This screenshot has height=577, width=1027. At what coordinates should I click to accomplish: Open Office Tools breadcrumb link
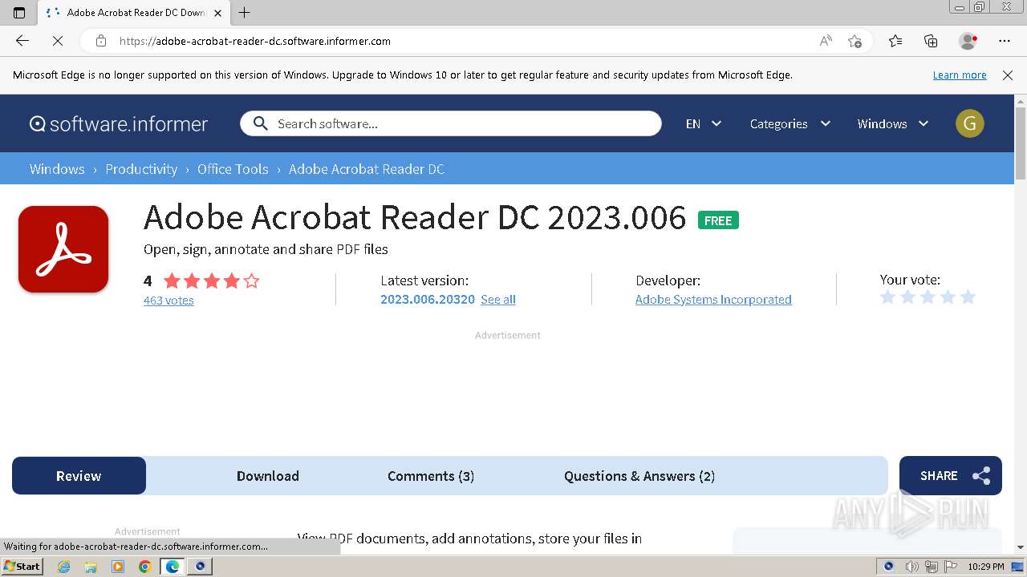[233, 169]
